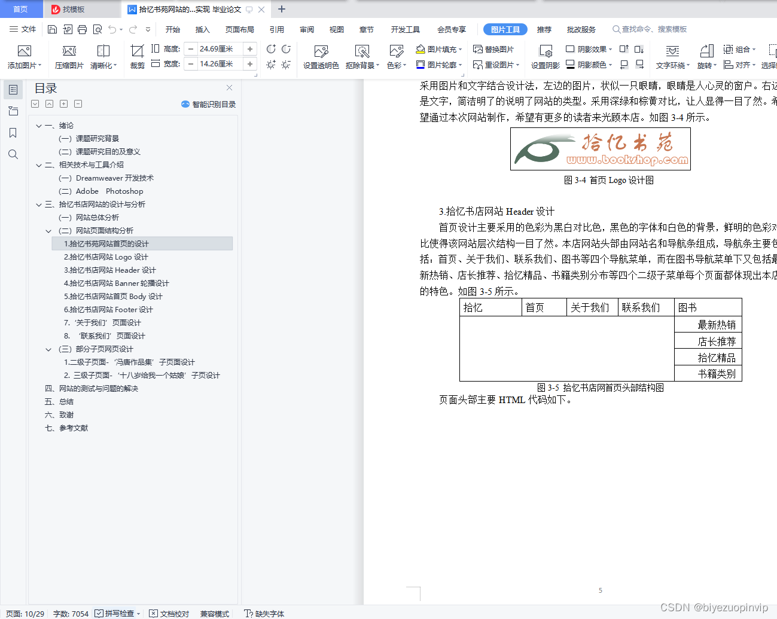This screenshot has height=619, width=777.
Task: Increase 宽度 with plus stepper
Action: click(250, 64)
